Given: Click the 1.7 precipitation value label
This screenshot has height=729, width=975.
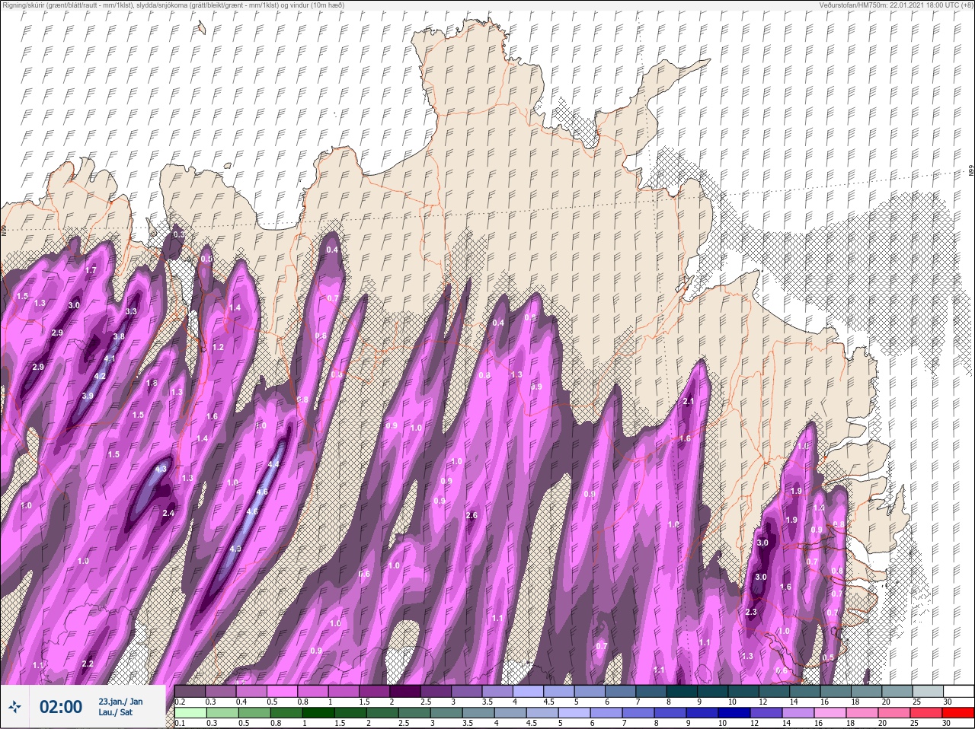Looking at the screenshot, I should pyautogui.click(x=91, y=270).
